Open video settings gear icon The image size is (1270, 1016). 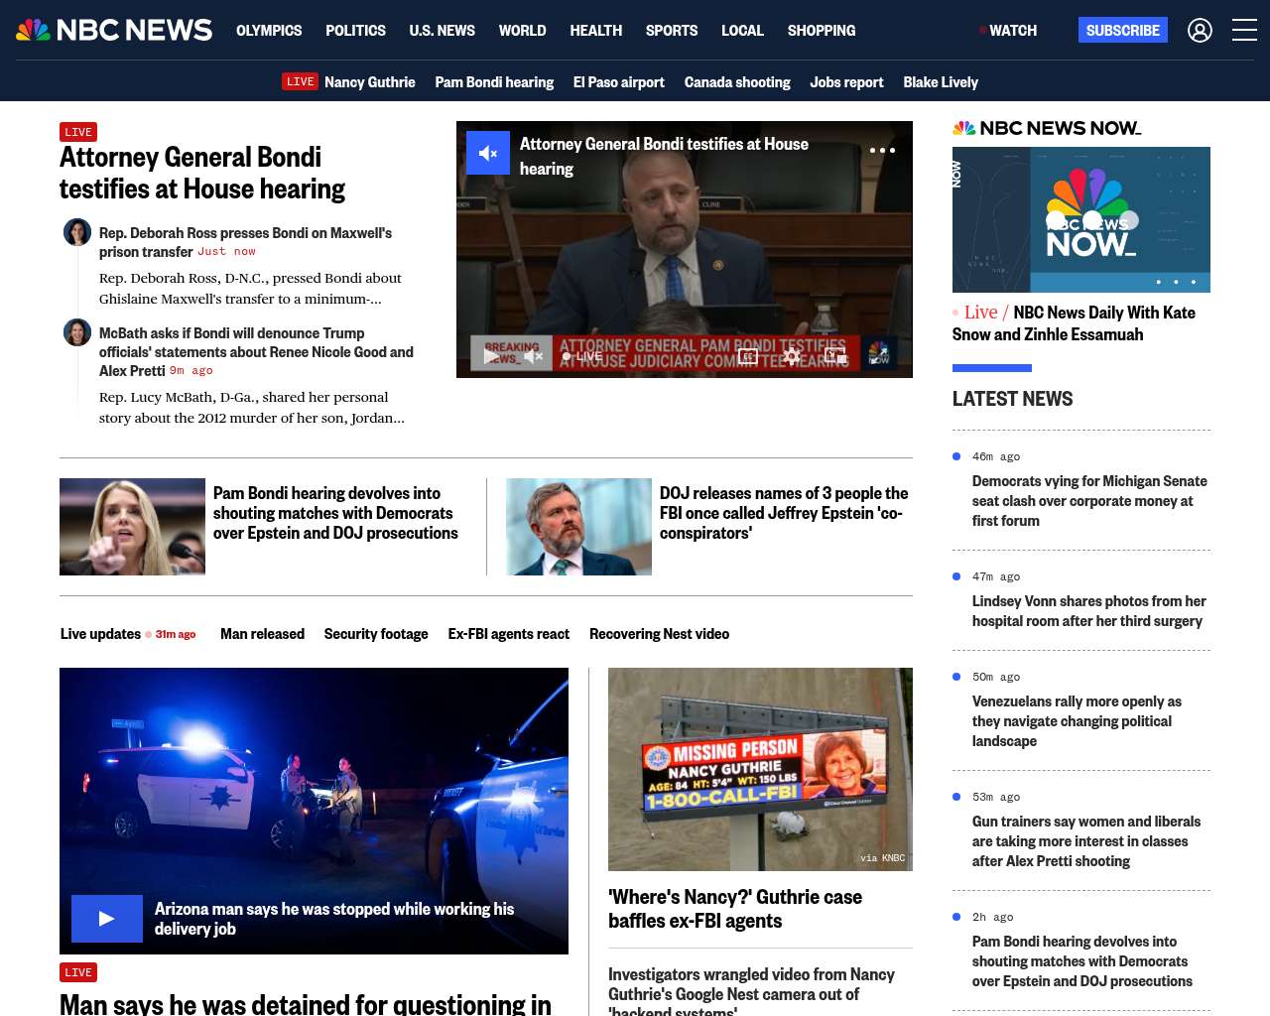point(792,356)
